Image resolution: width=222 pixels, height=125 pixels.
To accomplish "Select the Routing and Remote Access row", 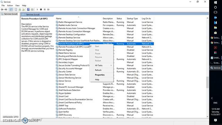I will pos(104,56).
